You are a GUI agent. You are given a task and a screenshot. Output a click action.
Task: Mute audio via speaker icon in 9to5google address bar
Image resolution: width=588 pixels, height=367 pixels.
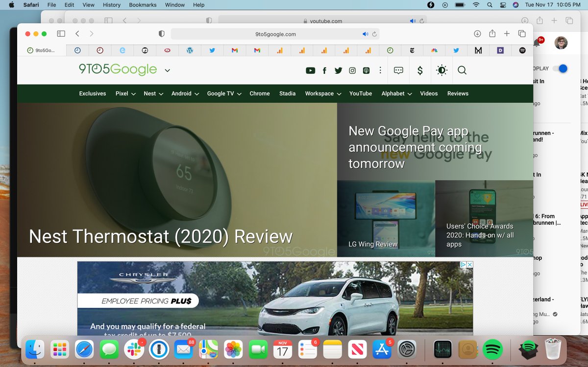[365, 34]
